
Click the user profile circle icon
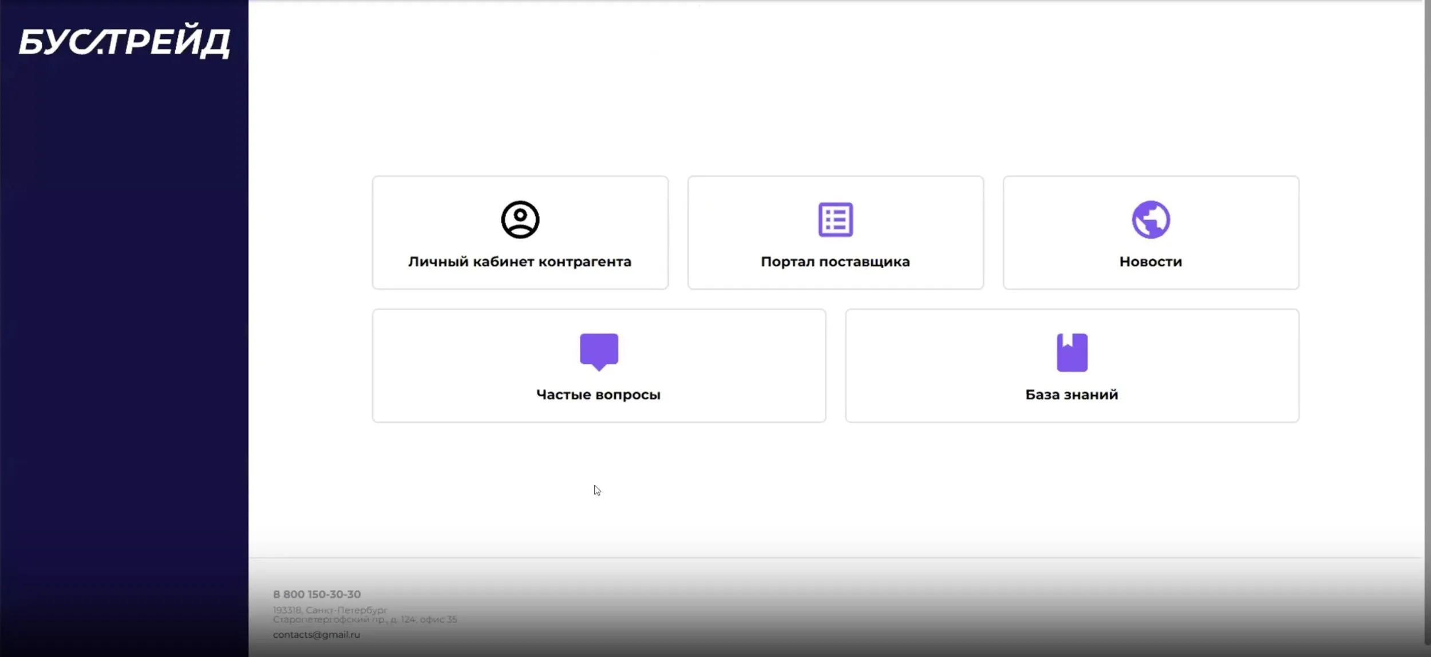(520, 220)
